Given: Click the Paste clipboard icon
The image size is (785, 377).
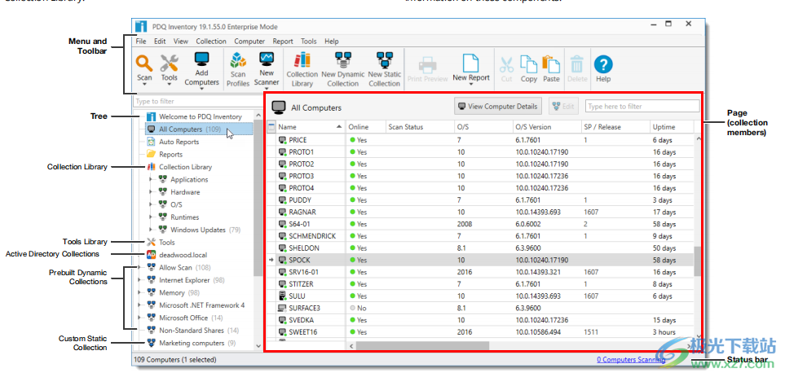Looking at the screenshot, I should click(x=551, y=64).
